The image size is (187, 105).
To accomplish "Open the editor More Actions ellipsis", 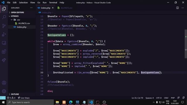I will click(x=183, y=8).
